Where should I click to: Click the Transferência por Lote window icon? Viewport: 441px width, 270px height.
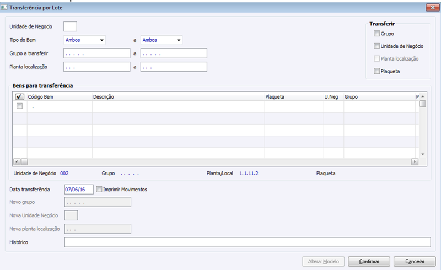coord(4,7)
